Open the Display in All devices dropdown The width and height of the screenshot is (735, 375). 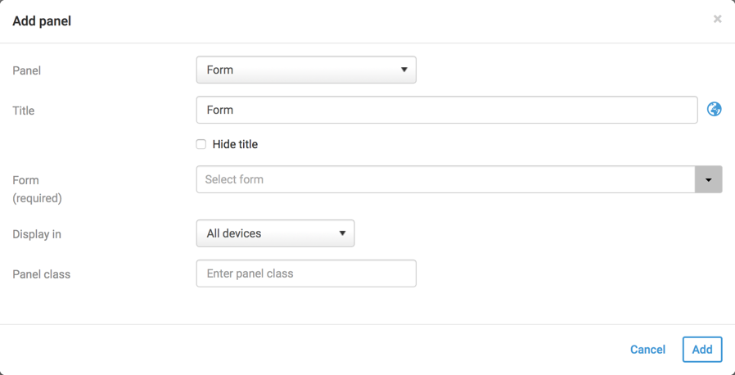(275, 233)
